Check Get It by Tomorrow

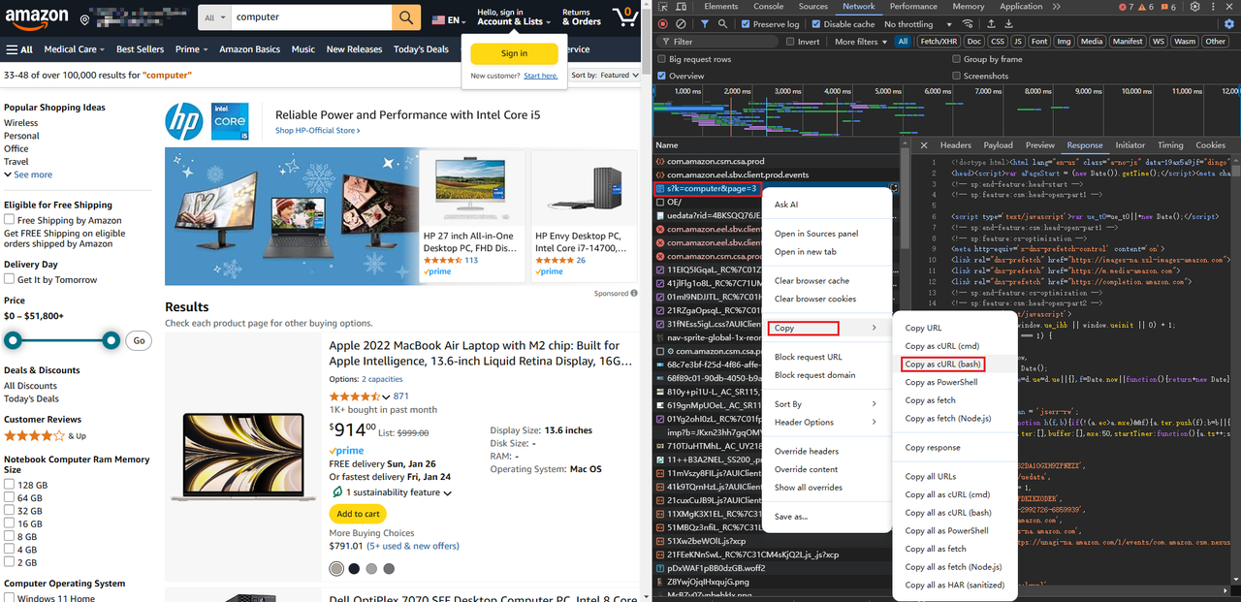9,280
